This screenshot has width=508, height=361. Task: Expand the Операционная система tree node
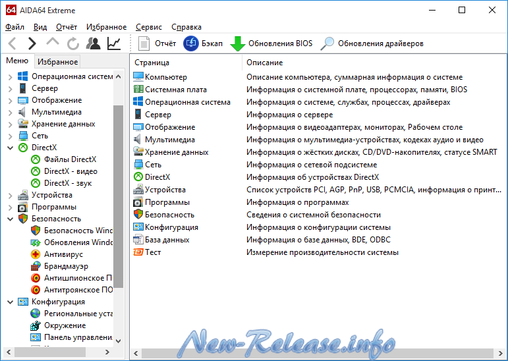(x=10, y=77)
